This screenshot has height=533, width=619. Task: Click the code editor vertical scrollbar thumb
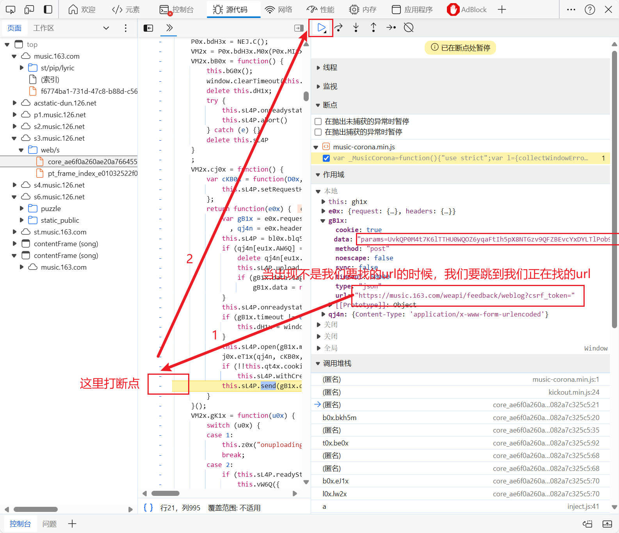pyautogui.click(x=306, y=96)
